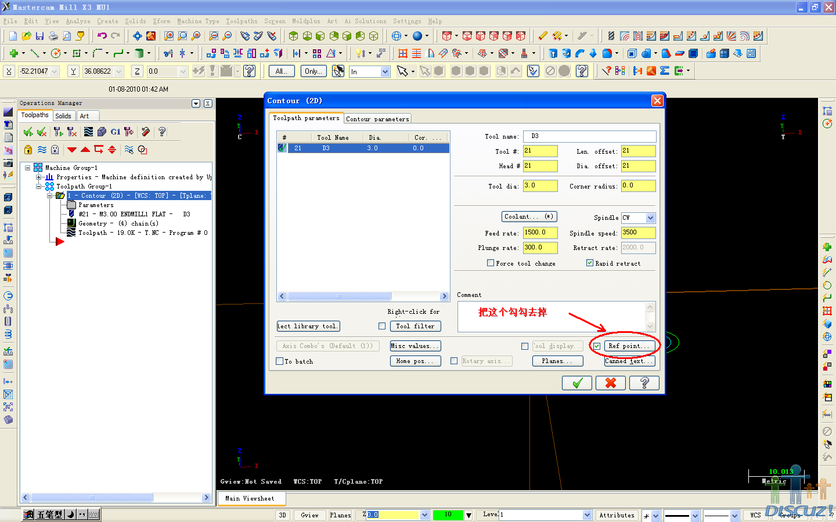Viewport: 836px width, 522px height.
Task: Open the Spindle direction dropdown
Action: (650, 218)
